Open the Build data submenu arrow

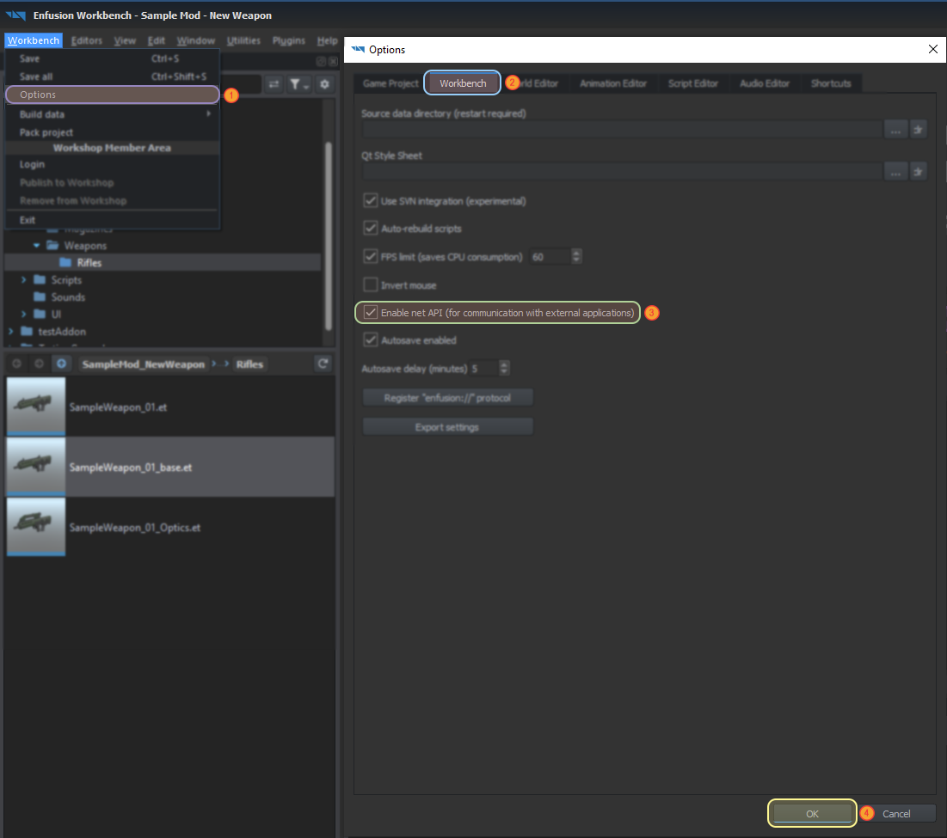coord(208,113)
